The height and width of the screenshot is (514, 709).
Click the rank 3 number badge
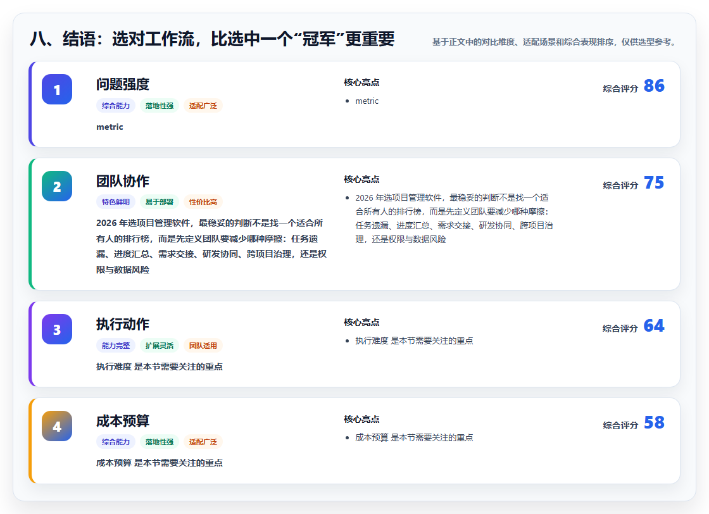[57, 329]
